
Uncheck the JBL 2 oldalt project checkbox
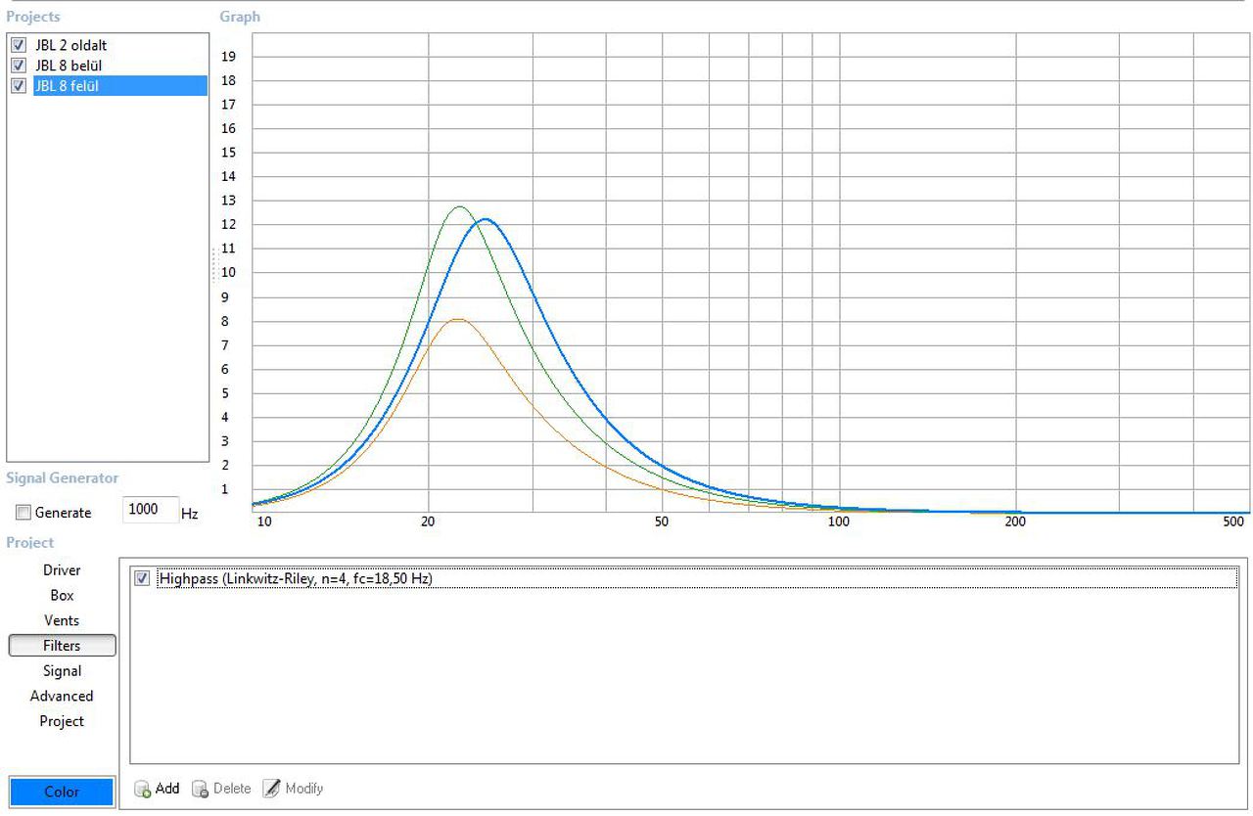(x=19, y=45)
